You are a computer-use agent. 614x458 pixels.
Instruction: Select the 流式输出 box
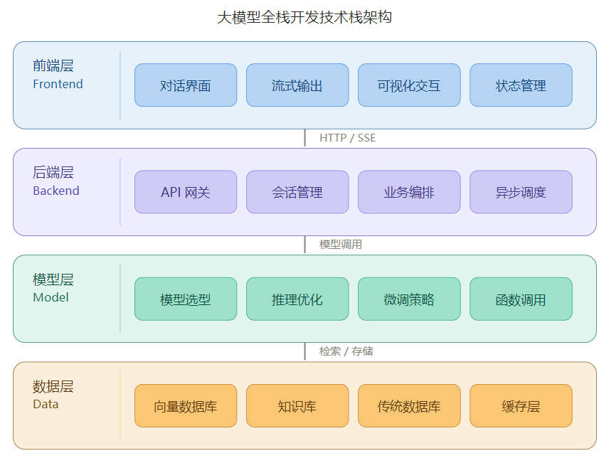pyautogui.click(x=297, y=85)
